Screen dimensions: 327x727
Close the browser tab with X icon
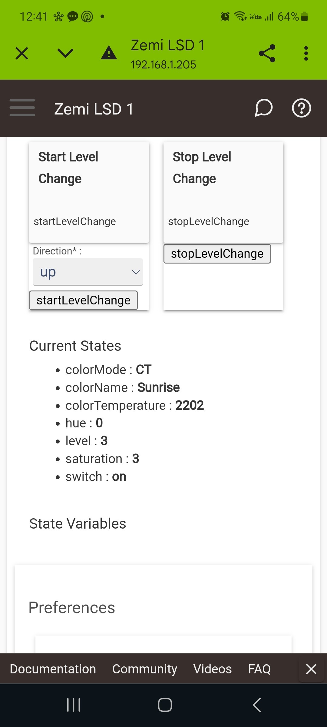22,54
